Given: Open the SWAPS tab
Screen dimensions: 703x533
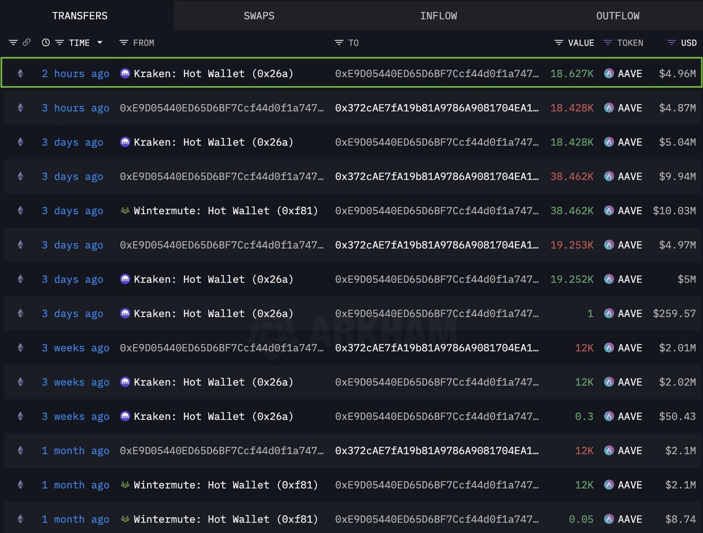Looking at the screenshot, I should [259, 16].
